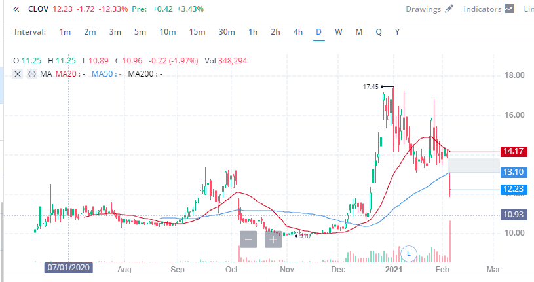Open the Indicators chart icon
Image resolution: width=534 pixels, height=282 pixels.
click(509, 9)
